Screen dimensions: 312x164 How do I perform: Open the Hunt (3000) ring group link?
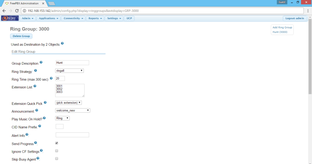[280, 32]
